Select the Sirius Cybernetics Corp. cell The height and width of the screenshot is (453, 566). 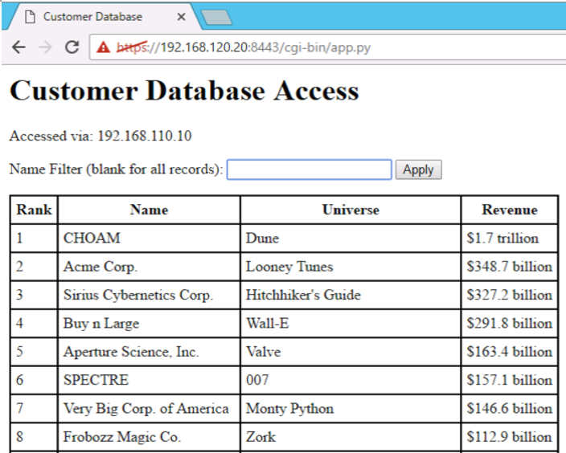(x=138, y=295)
